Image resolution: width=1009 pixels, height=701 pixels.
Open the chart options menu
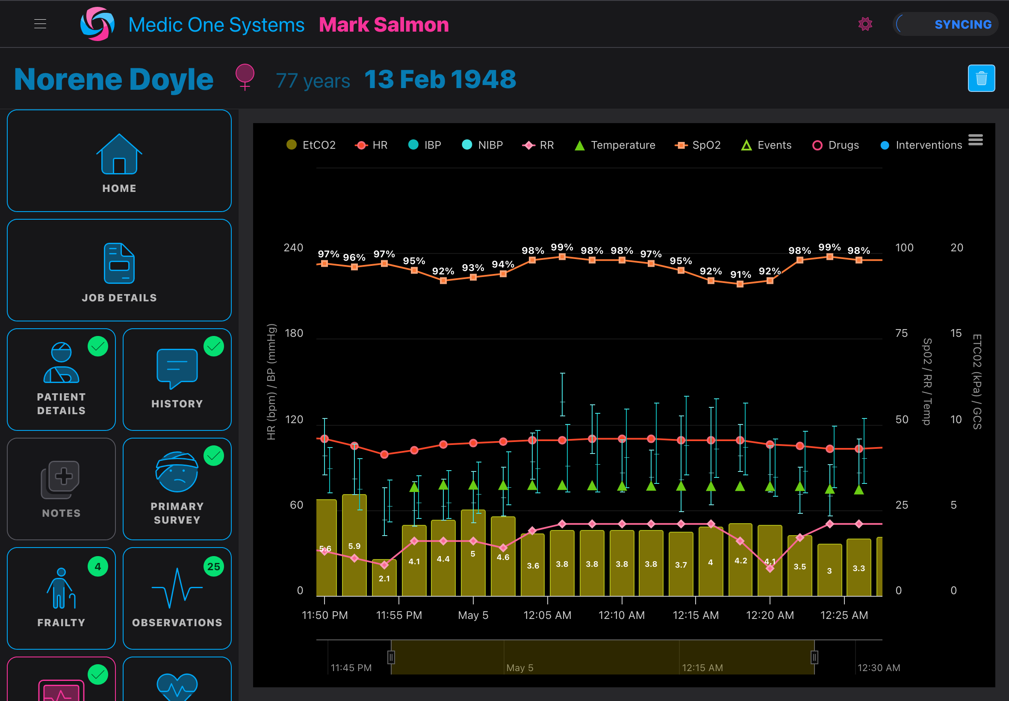coord(976,139)
